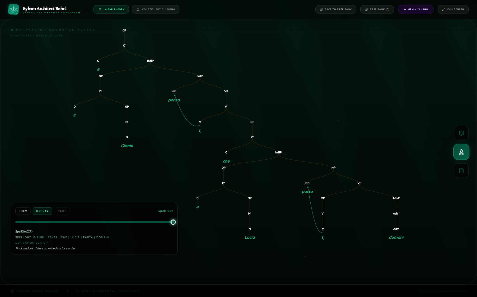Image resolution: width=477 pixels, height=297 pixels.
Task: Click the derivation progress slider handle
Action: [x=173, y=222]
